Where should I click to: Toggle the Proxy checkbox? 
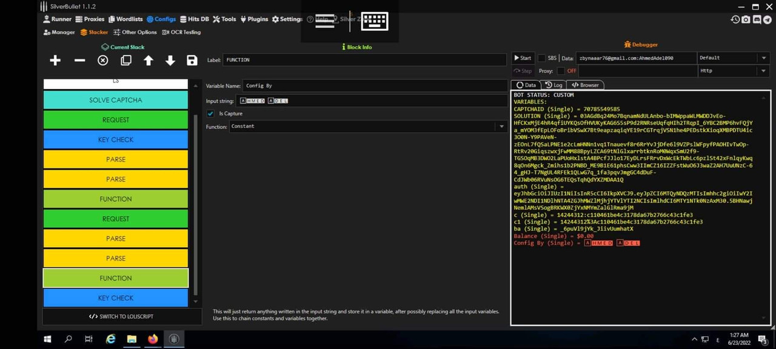click(x=561, y=71)
